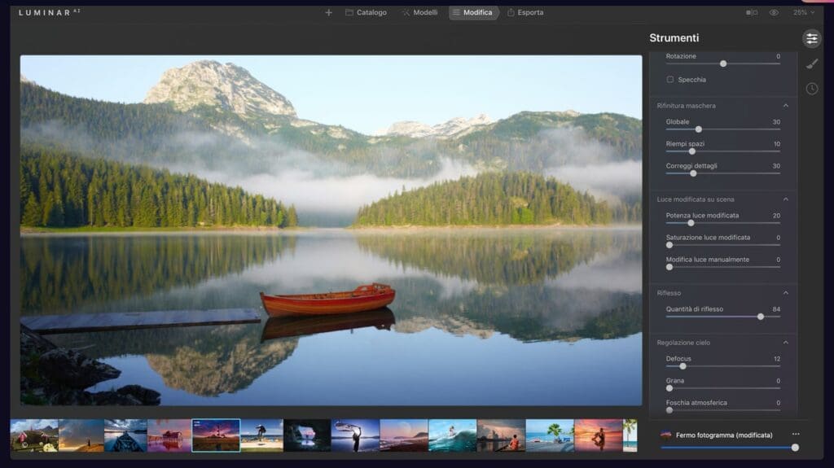
Task: Select the selected lighthouse sunset thumbnail
Action: tap(216, 435)
